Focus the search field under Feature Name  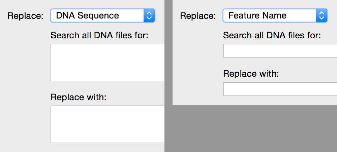(280, 51)
